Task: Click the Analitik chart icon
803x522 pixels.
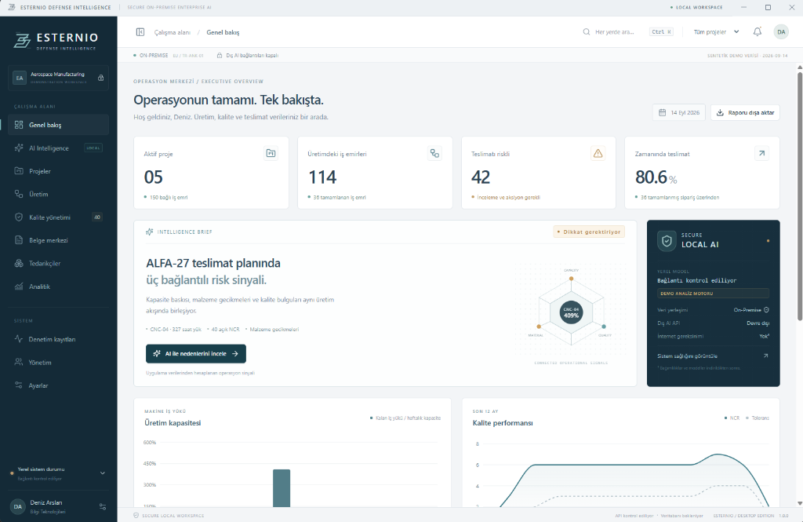Action: tap(19, 287)
